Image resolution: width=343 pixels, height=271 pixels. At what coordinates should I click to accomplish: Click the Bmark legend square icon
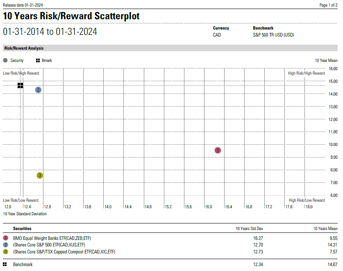pyautogui.click(x=38, y=60)
